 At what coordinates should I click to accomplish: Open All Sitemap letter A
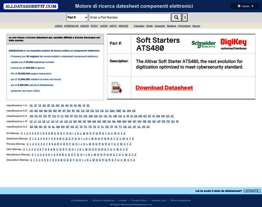point(49,134)
